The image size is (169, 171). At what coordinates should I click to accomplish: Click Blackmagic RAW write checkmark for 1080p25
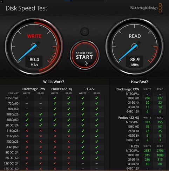coord(27,114)
